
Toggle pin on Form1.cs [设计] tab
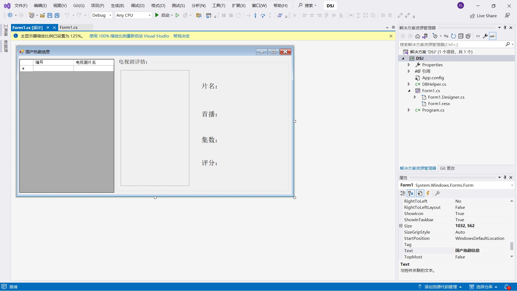click(48, 27)
